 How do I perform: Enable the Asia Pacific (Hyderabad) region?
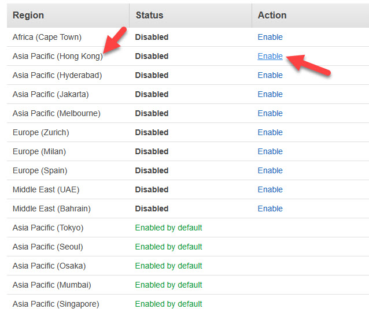[270, 75]
